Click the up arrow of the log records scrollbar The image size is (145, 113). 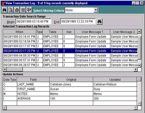click(139, 32)
